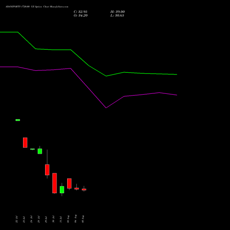Click the 31 Jul date label
Screen dimensions: 230x230
coord(61,219)
